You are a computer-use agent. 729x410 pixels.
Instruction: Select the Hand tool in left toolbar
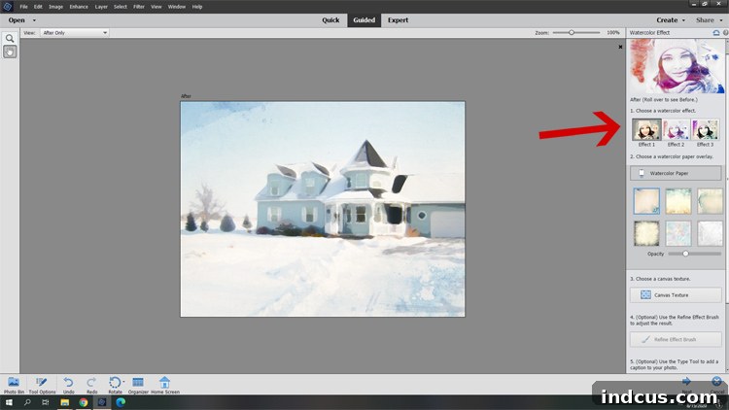10,51
